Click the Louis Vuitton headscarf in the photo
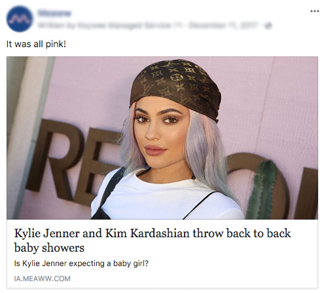The image size is (324, 293). pos(175,87)
